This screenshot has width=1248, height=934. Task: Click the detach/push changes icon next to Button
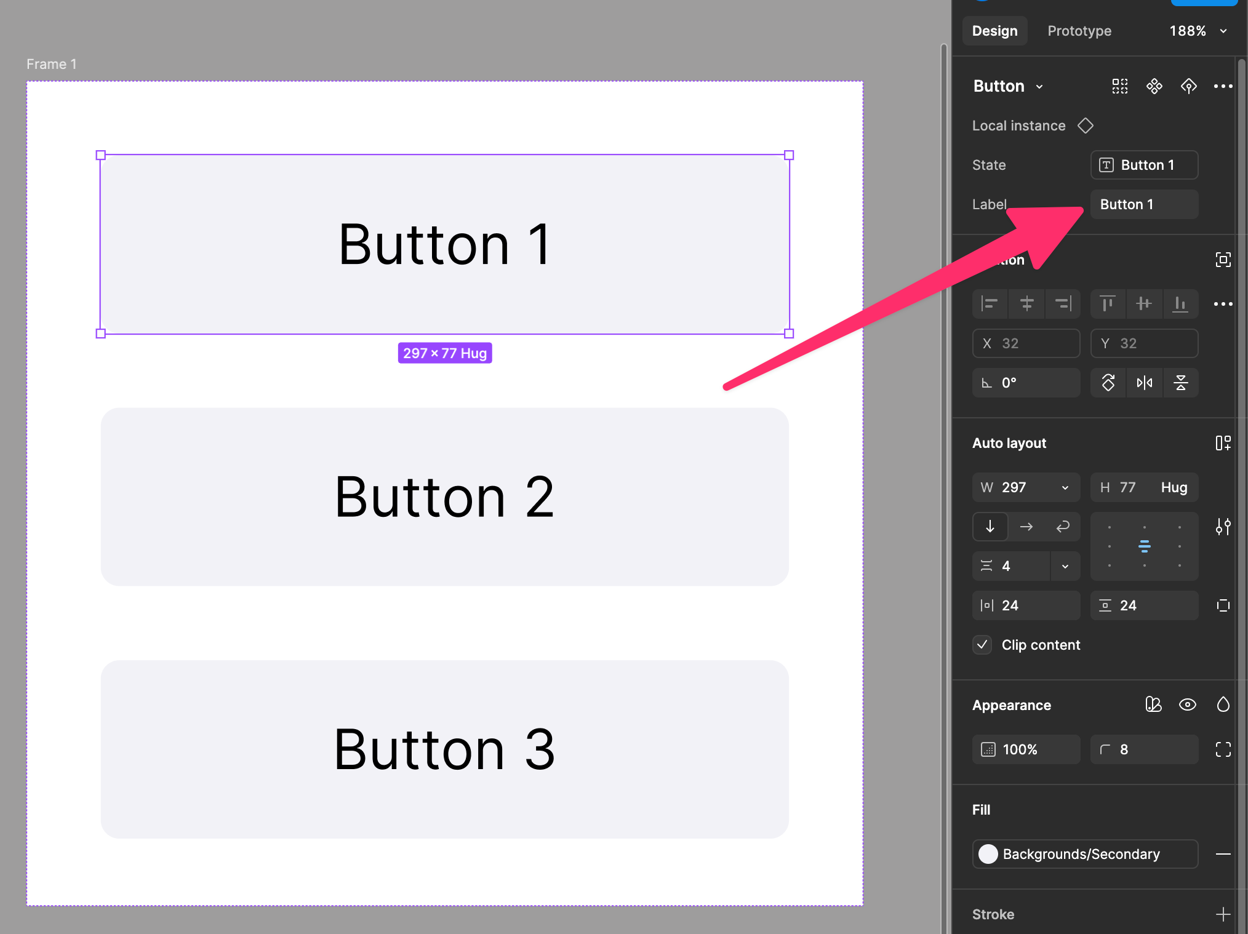[1189, 86]
